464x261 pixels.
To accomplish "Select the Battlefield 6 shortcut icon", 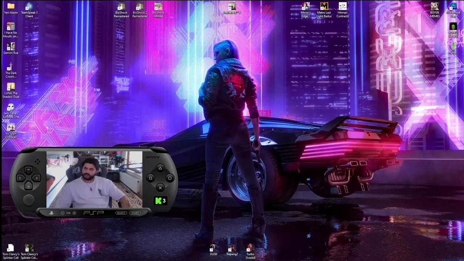I will [x=232, y=6].
